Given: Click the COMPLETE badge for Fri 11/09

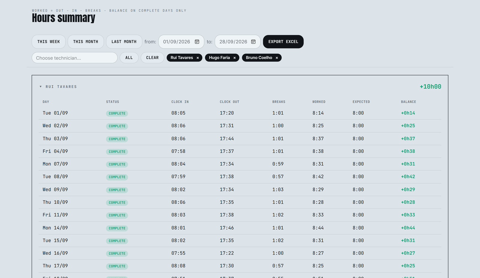Looking at the screenshot, I should click(117, 215).
